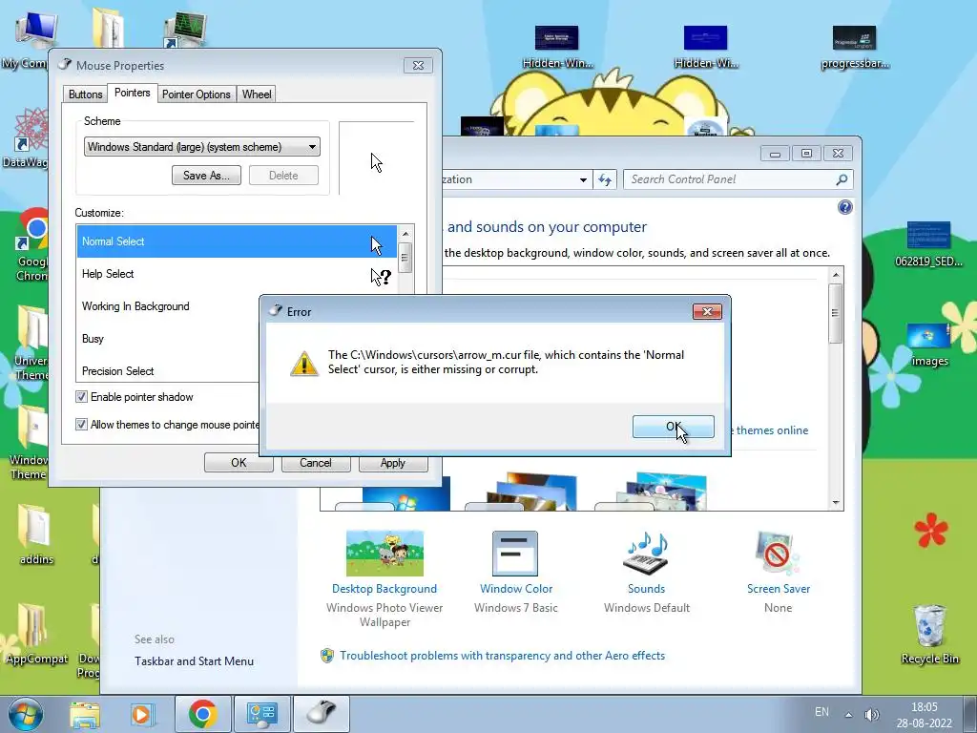Open Taskbar and Start Menu link
Screen dimensions: 977x733
(x=194, y=661)
